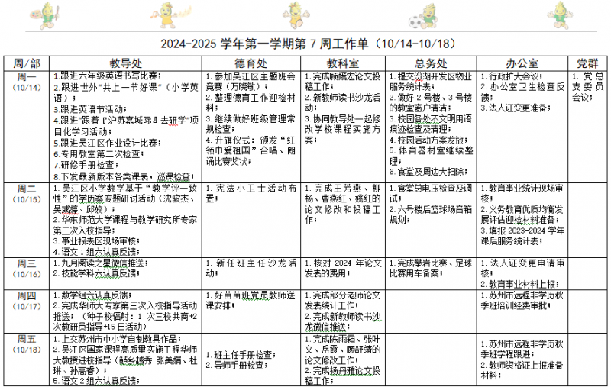Select the "教导处" column header
Screen dimensions: 611x387
pyautogui.click(x=125, y=63)
